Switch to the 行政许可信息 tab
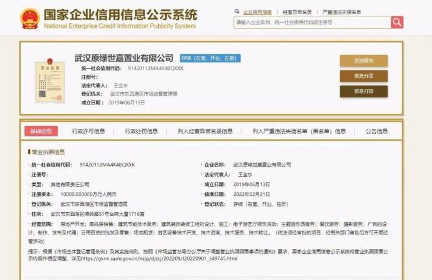The width and height of the screenshot is (432, 280). 88,131
